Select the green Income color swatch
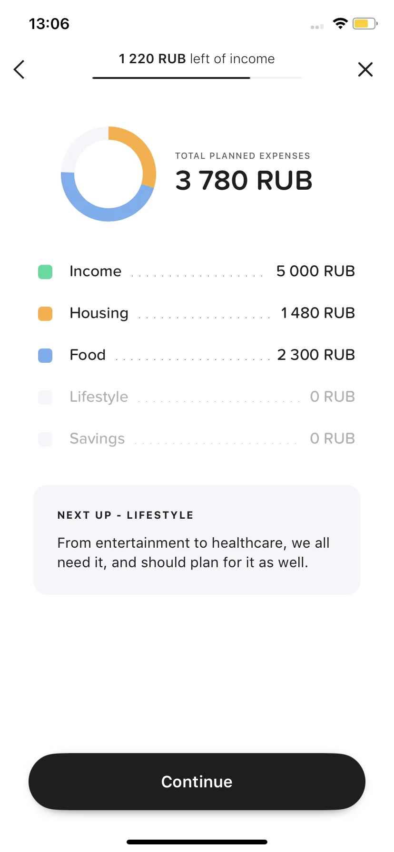Screen dimensions: 394x852 coord(45,272)
